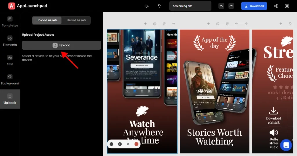Click the download arrow icon above 'Download content'

point(273,110)
